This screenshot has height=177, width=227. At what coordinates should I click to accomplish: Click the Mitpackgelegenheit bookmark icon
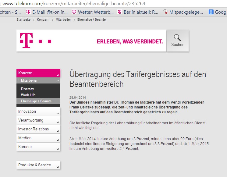(165, 12)
